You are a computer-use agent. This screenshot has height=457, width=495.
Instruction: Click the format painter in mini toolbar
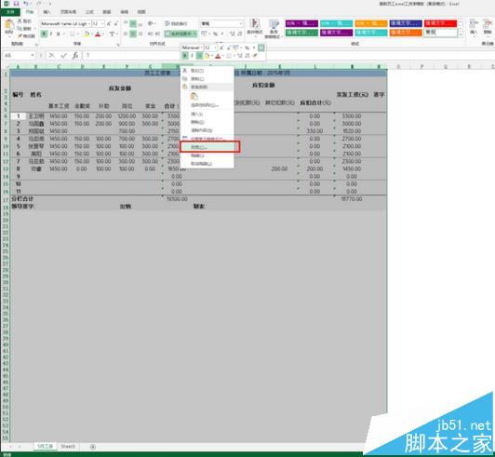pos(255,56)
